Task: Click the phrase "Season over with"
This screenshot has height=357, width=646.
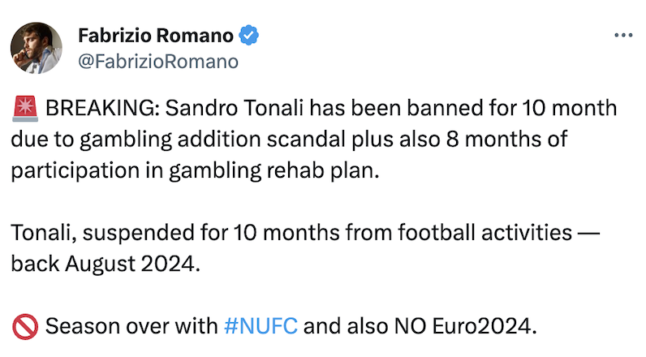Action: pyautogui.click(x=131, y=328)
